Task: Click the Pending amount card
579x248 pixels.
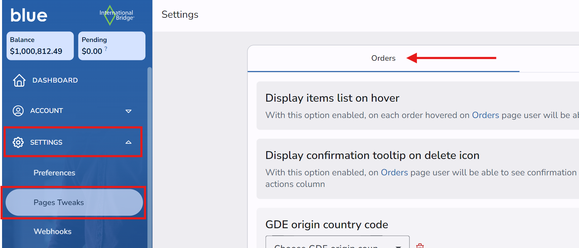Action: point(112,46)
